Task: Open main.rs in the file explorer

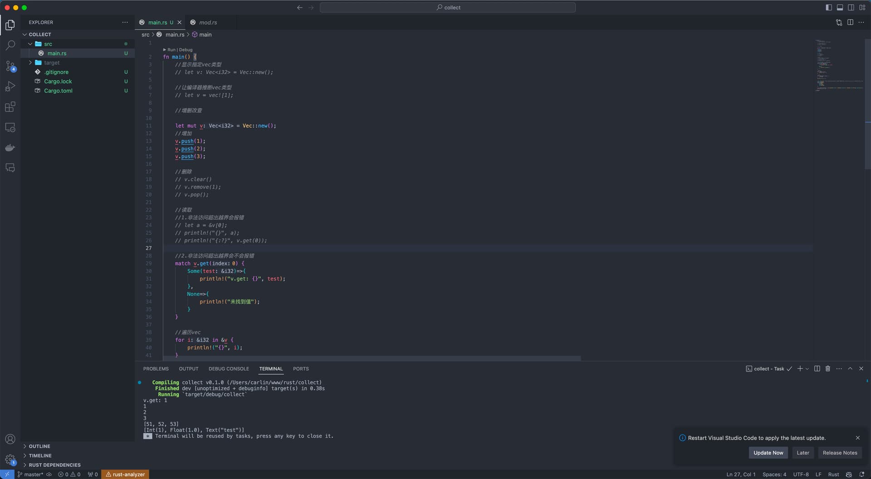Action: 57,53
